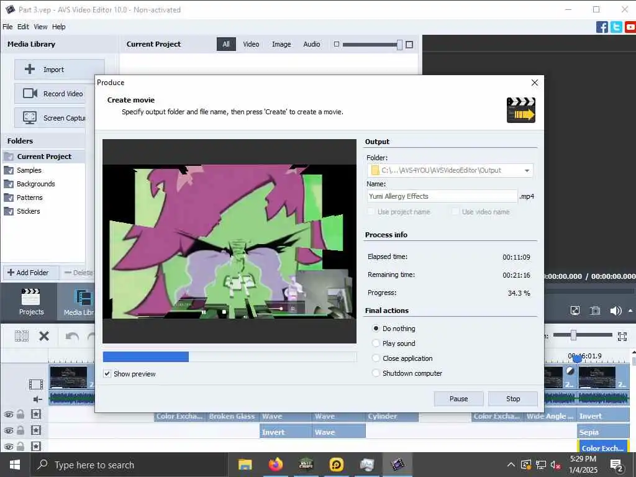Select the Shutdown computer radio button
The height and width of the screenshot is (477, 636).
[376, 373]
